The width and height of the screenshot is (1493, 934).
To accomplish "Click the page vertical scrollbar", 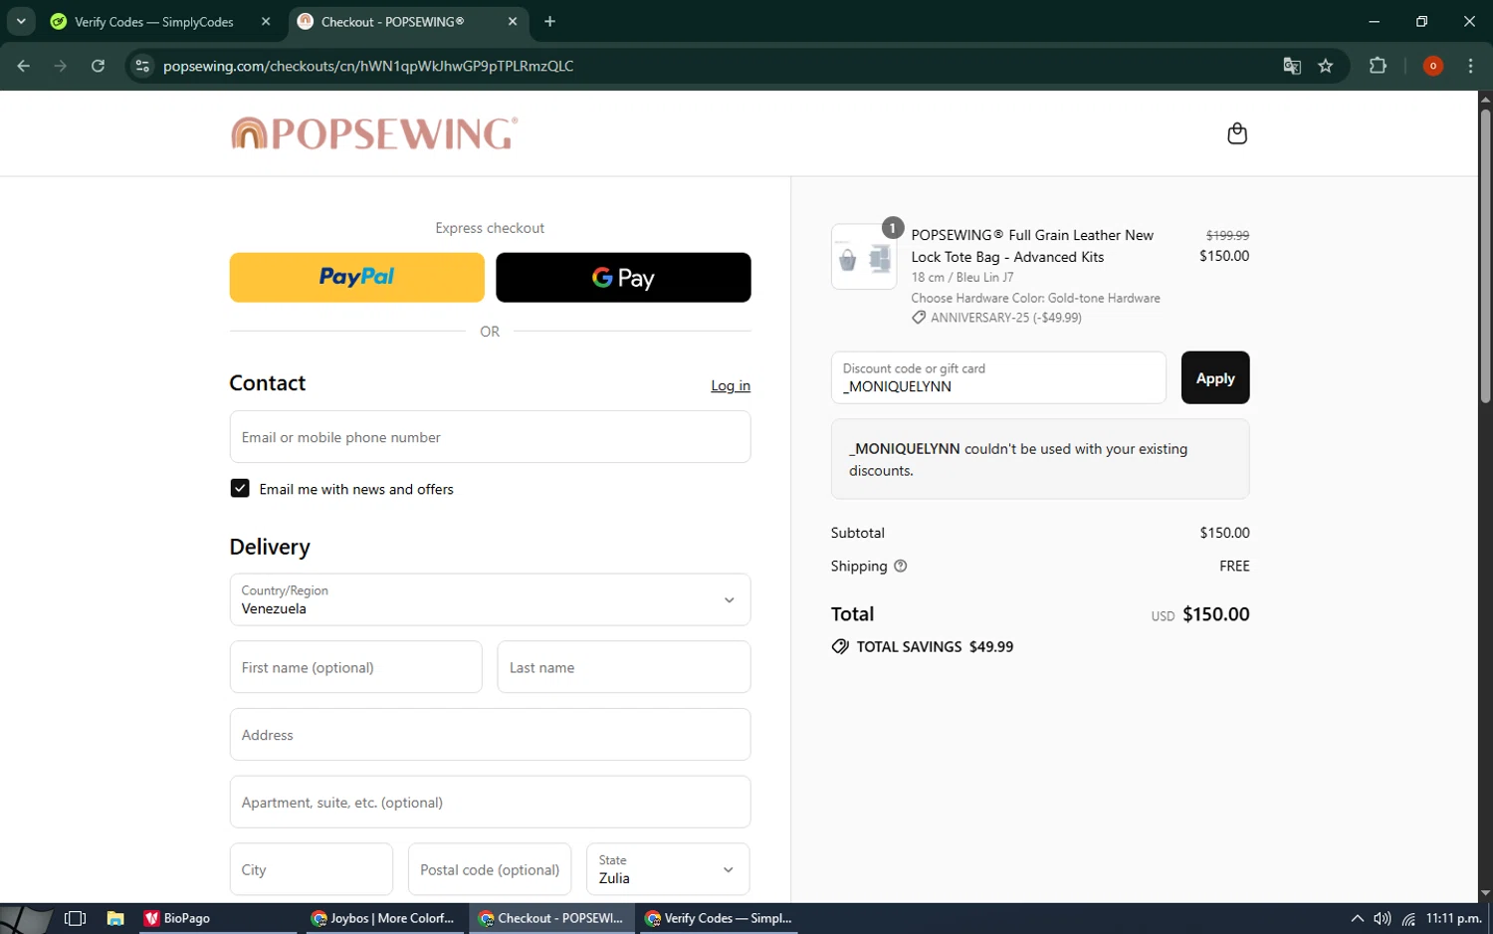I will point(1485,257).
